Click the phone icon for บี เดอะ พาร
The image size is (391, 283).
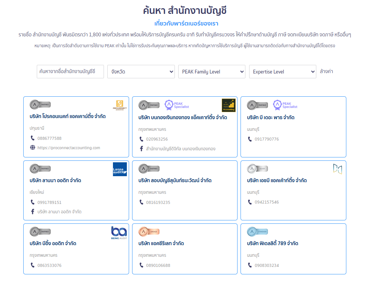click(249, 139)
